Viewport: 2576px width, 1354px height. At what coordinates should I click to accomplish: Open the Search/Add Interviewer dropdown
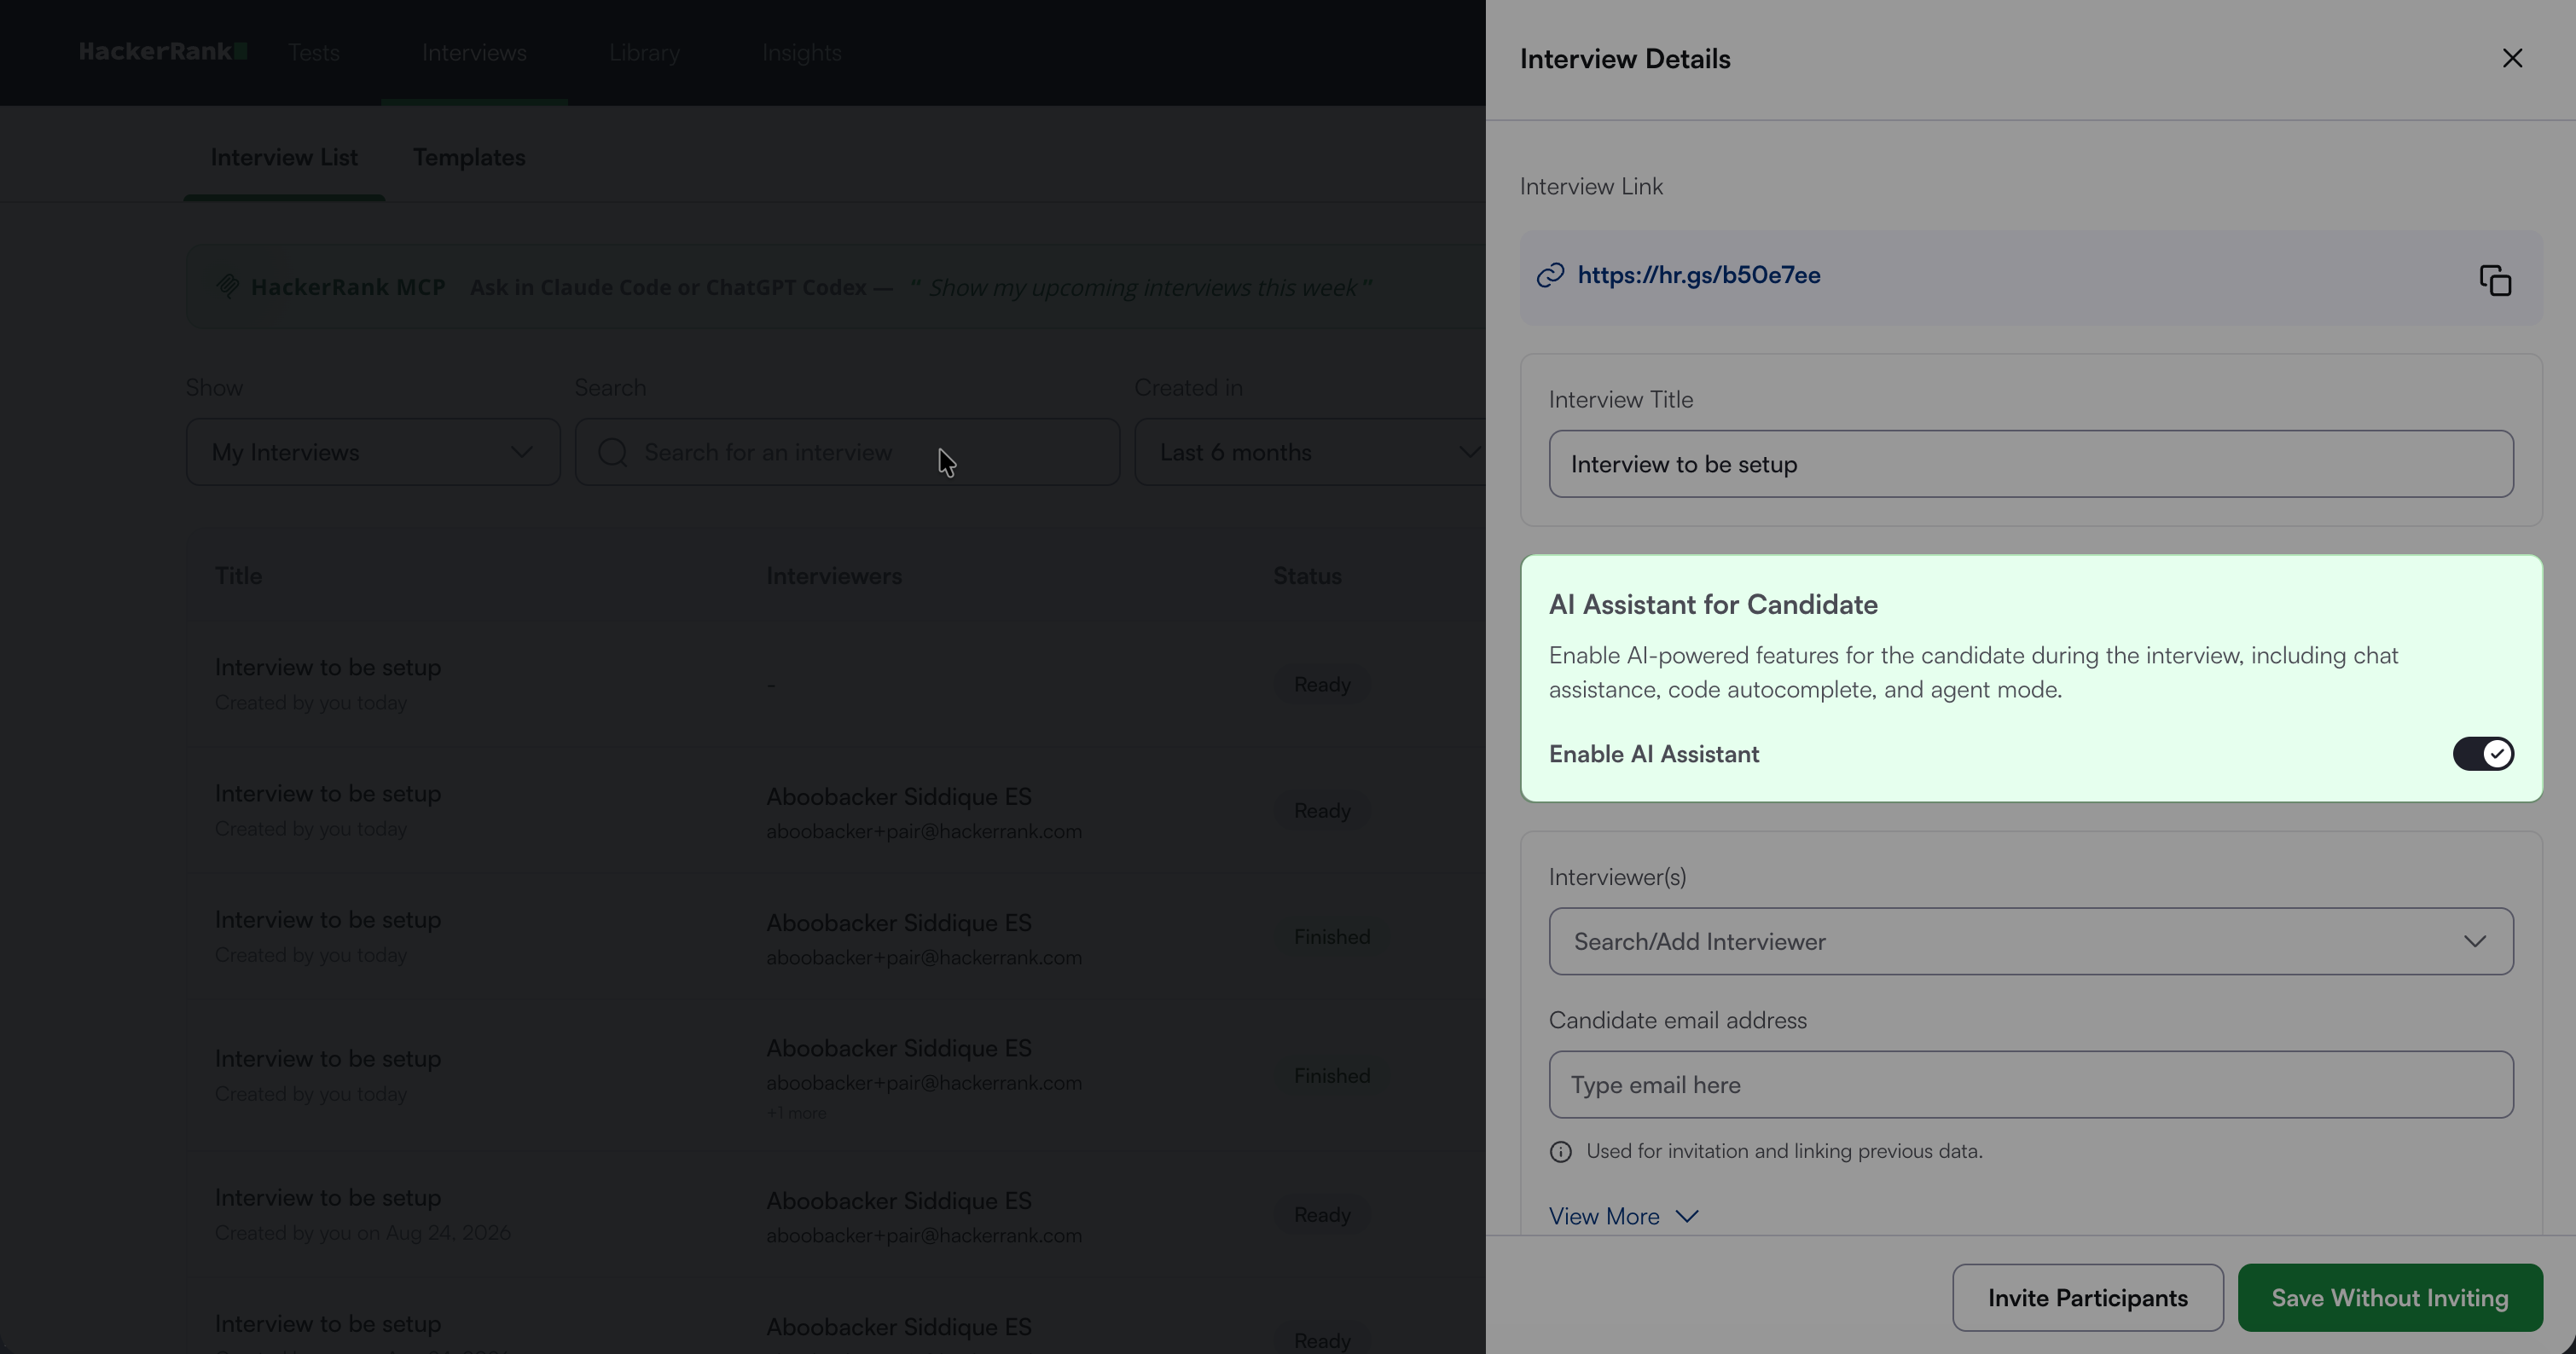[2031, 941]
